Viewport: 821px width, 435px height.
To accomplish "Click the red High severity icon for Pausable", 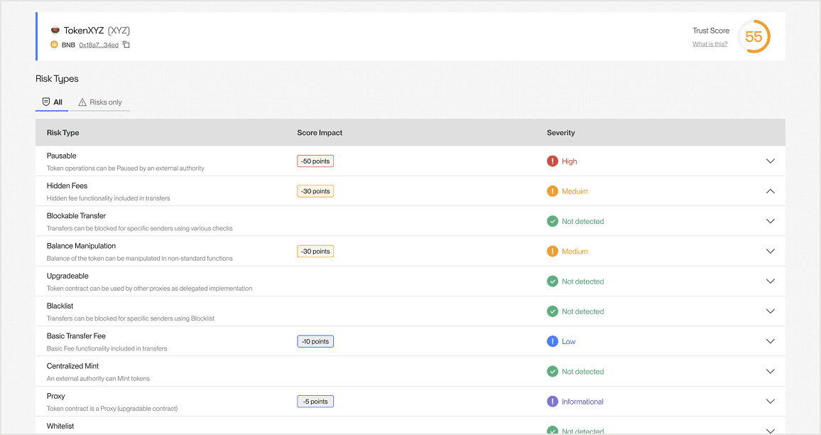I will click(553, 161).
